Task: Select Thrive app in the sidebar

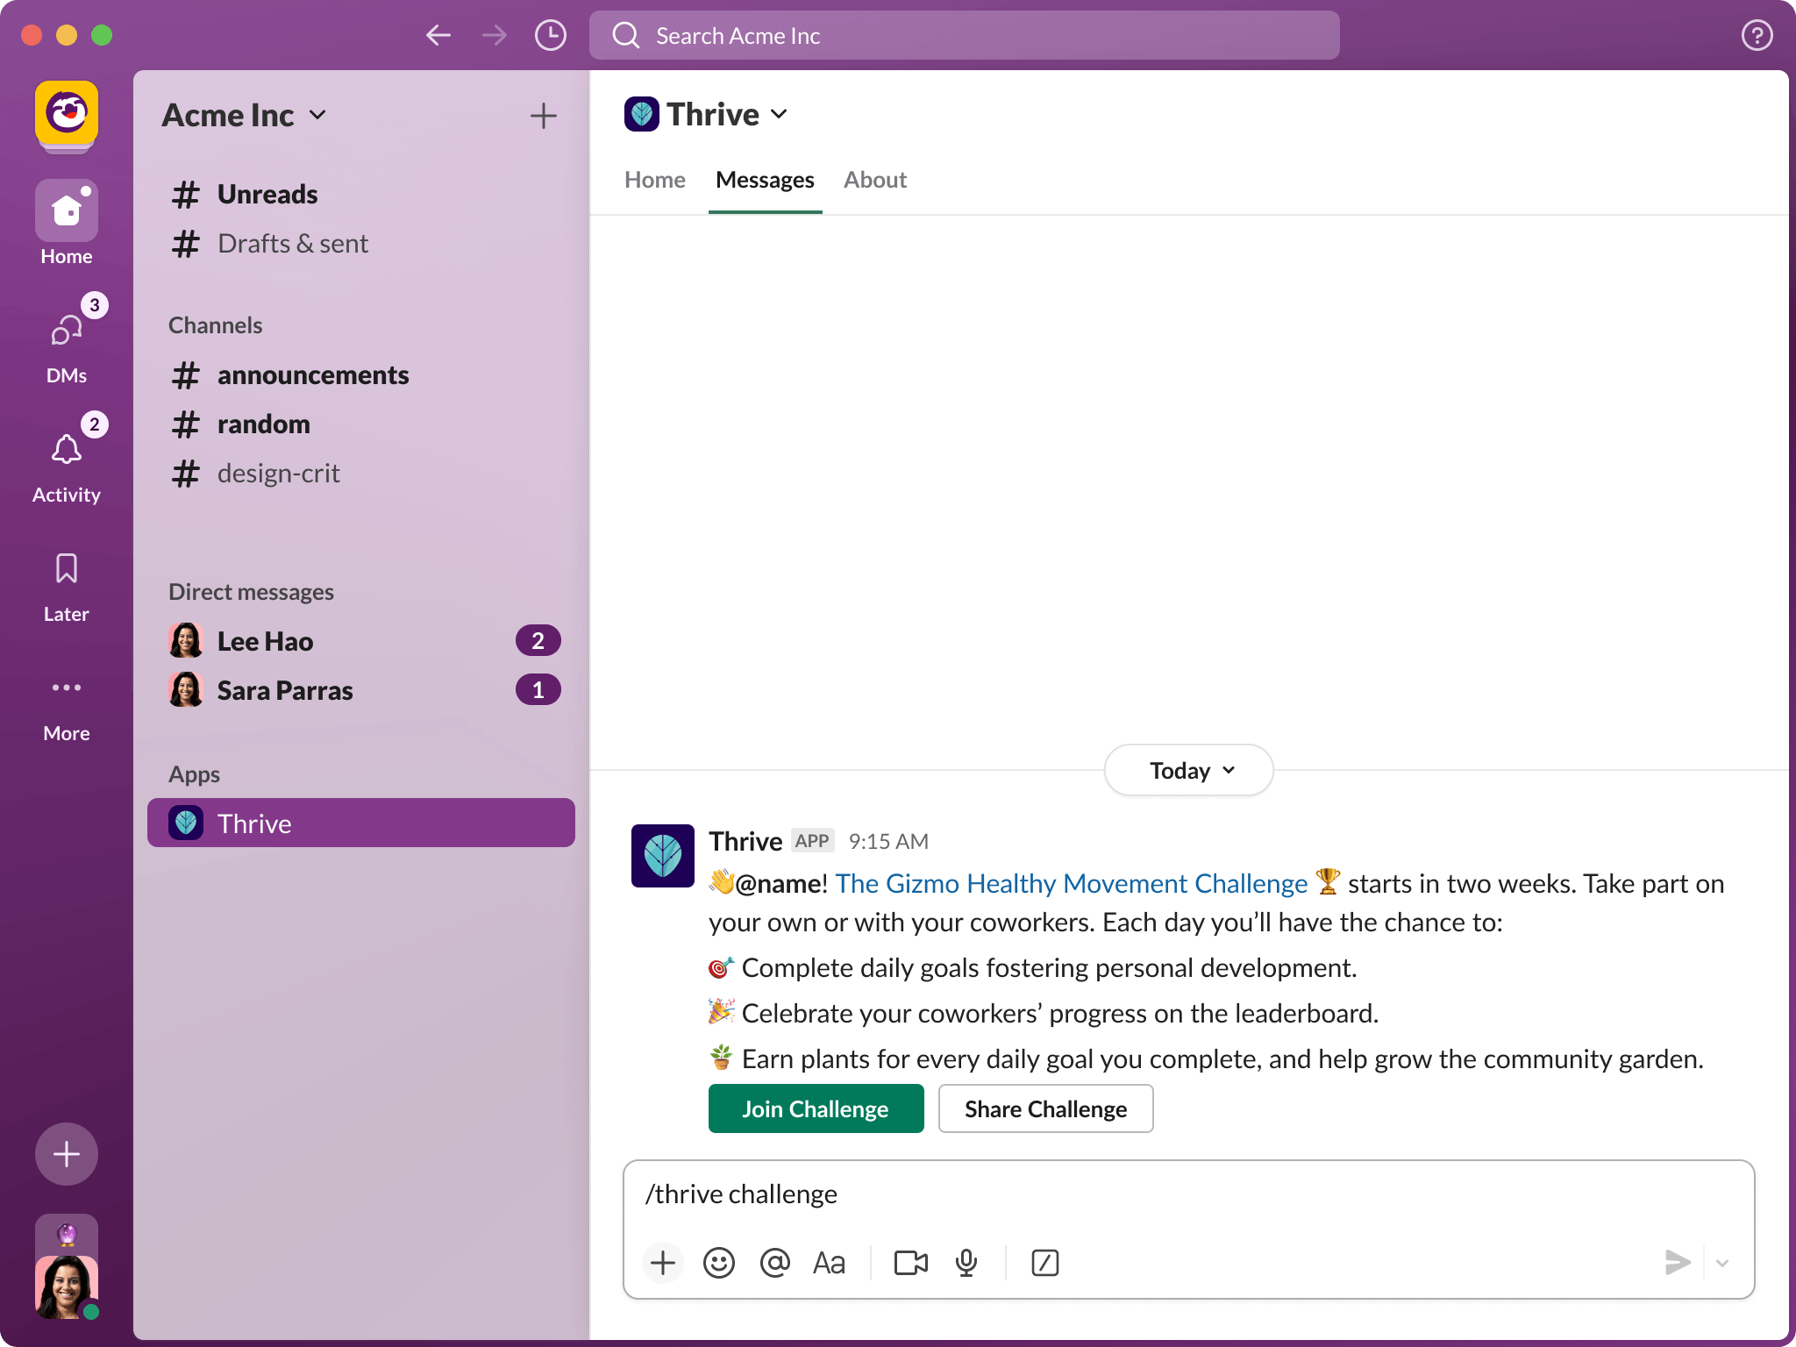Action: click(361, 823)
